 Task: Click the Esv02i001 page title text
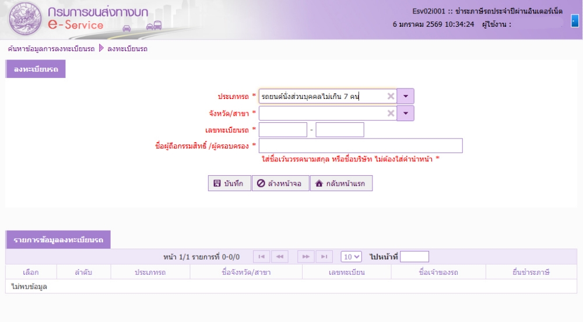tap(487, 11)
